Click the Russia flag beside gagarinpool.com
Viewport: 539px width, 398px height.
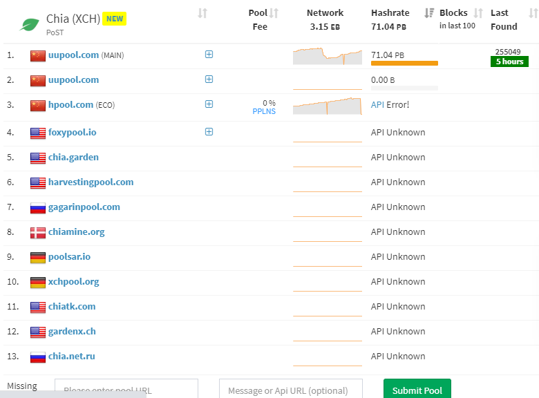pos(38,208)
